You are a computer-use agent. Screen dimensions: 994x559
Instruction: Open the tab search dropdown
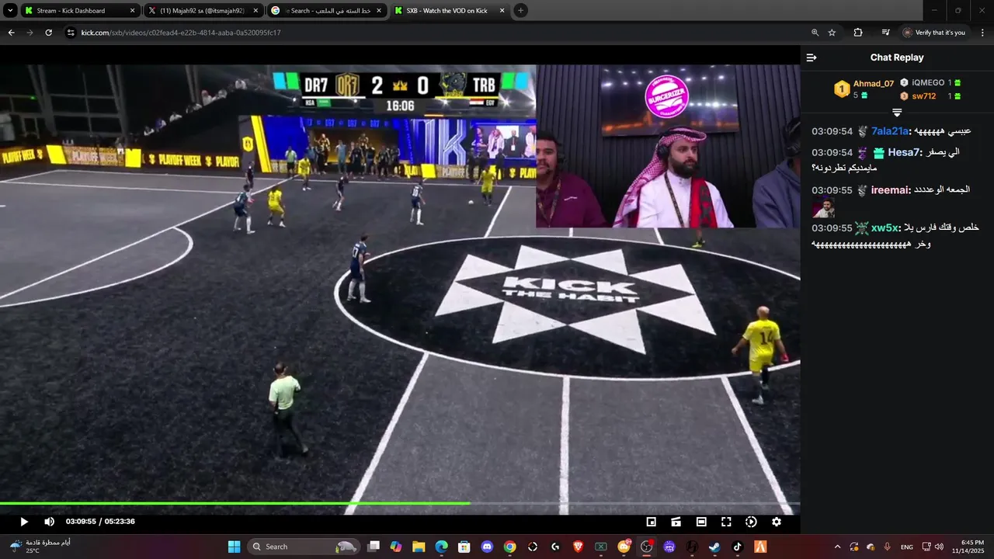coord(10,11)
